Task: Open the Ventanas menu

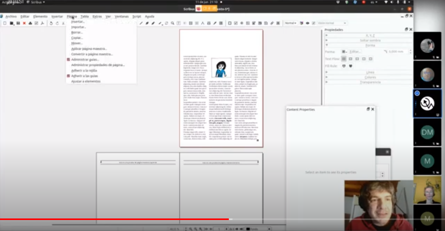Action: [x=121, y=16]
